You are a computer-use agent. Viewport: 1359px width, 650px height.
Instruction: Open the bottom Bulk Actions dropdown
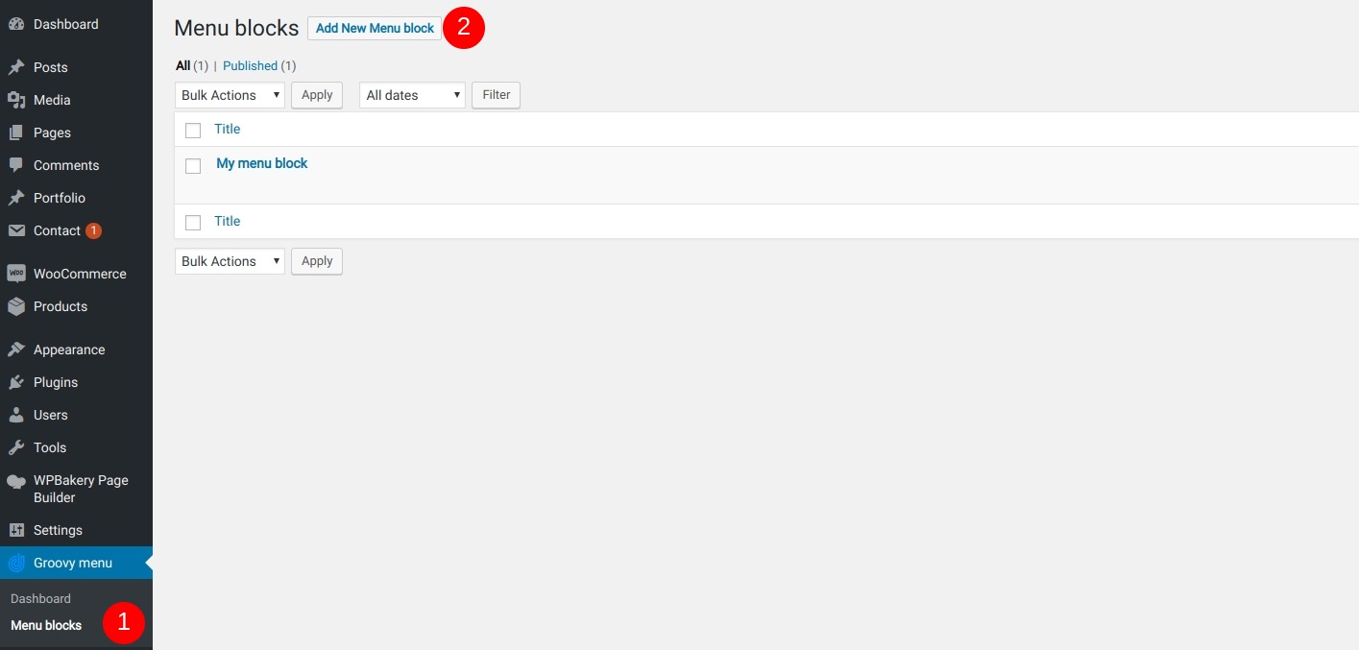pyautogui.click(x=231, y=261)
